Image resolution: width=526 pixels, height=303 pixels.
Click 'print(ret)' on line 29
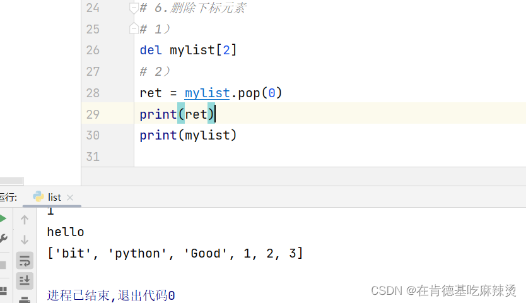177,114
